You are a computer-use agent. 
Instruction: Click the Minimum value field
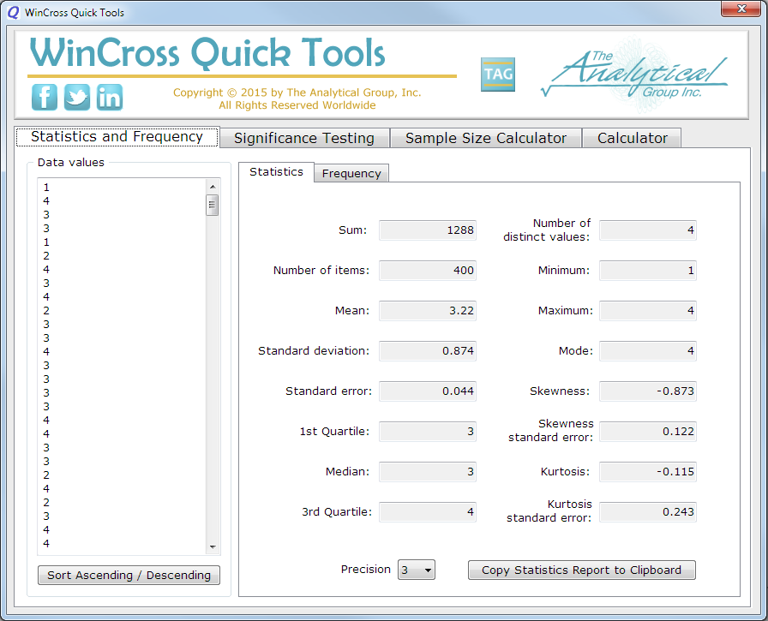pyautogui.click(x=647, y=271)
